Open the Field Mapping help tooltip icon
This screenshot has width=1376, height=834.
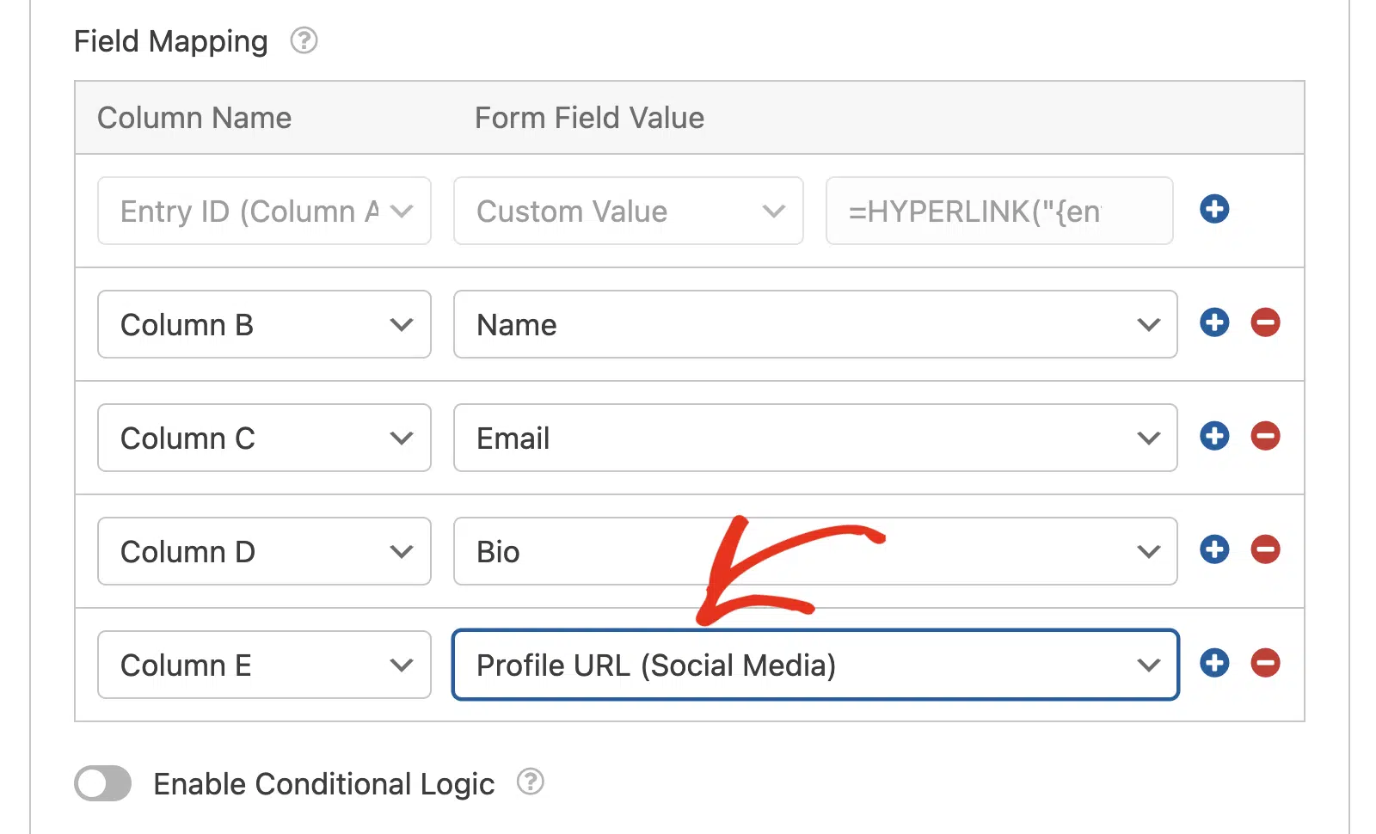304,40
